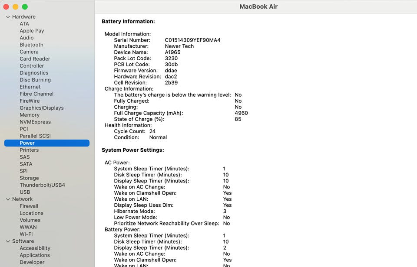The height and width of the screenshot is (267, 417).
Task: Click the hardware revision value dac2
Action: click(171, 77)
